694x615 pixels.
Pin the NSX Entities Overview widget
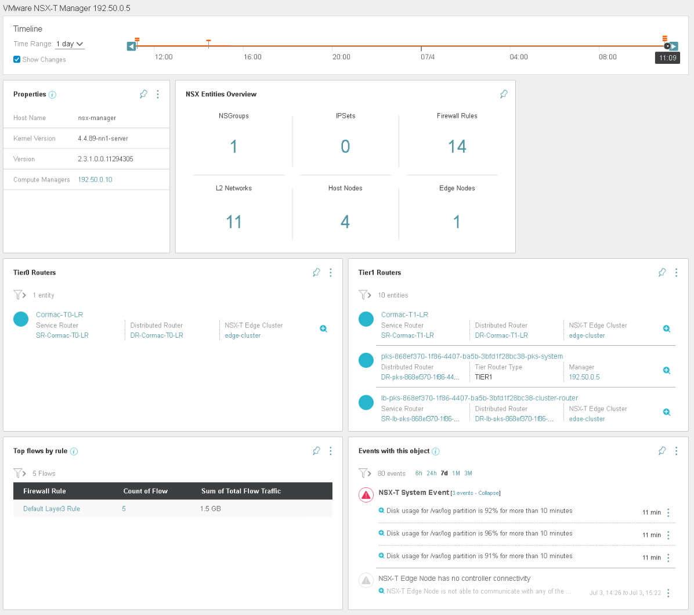click(x=504, y=94)
